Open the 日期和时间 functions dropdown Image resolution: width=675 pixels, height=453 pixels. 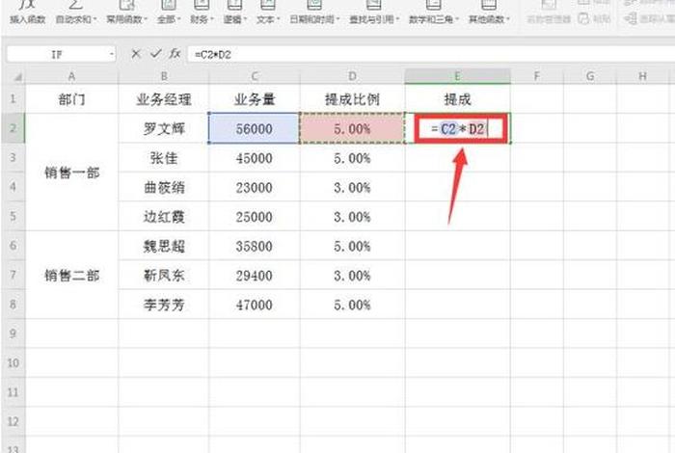coord(314,13)
